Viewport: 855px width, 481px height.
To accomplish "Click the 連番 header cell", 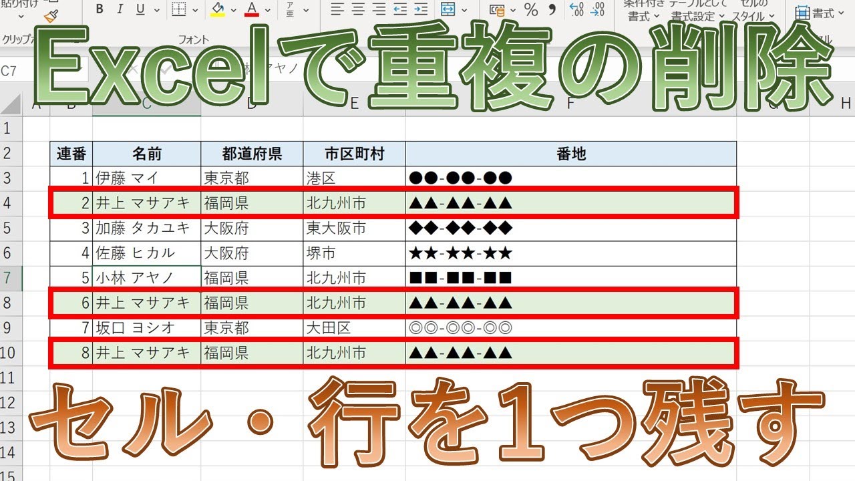I will pos(71,154).
